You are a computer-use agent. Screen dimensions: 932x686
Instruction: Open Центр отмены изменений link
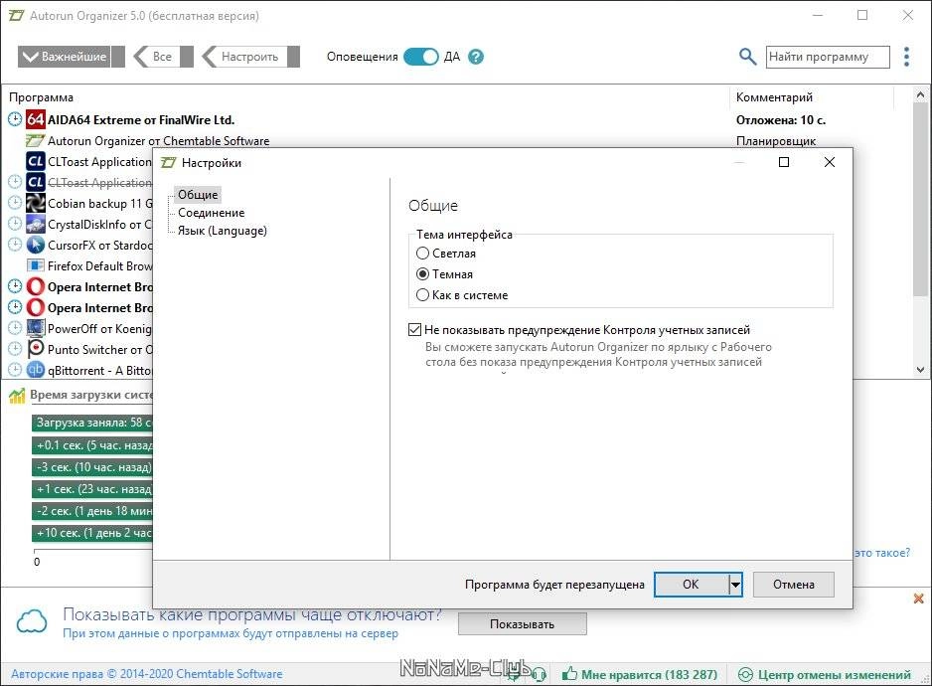click(x=834, y=674)
